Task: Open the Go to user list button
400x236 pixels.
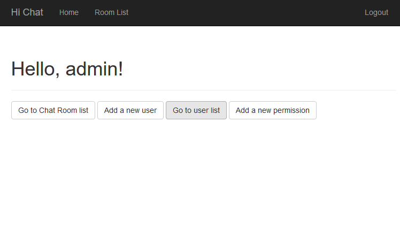Action: click(x=196, y=110)
